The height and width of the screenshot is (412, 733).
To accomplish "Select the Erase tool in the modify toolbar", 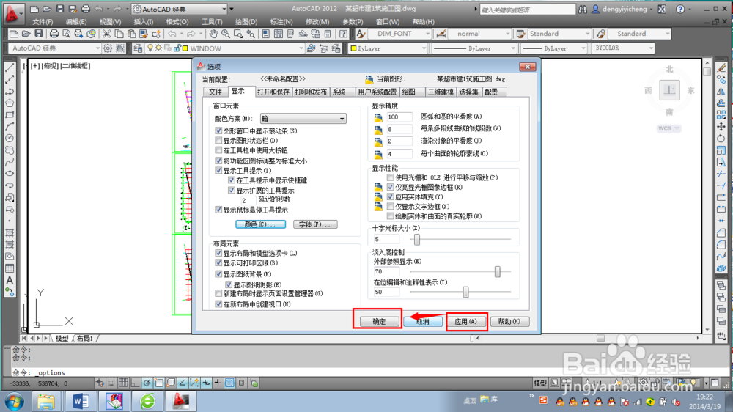I will pos(721,67).
